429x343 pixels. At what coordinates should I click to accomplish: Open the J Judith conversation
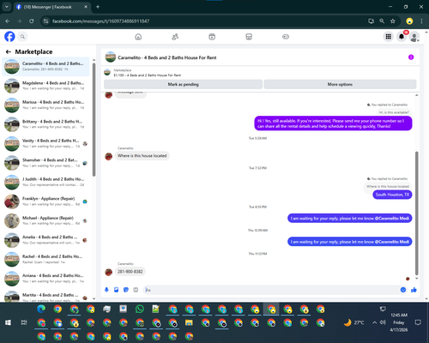coord(45,182)
